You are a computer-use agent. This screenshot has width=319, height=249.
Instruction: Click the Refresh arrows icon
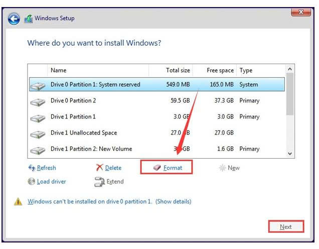coord(32,168)
